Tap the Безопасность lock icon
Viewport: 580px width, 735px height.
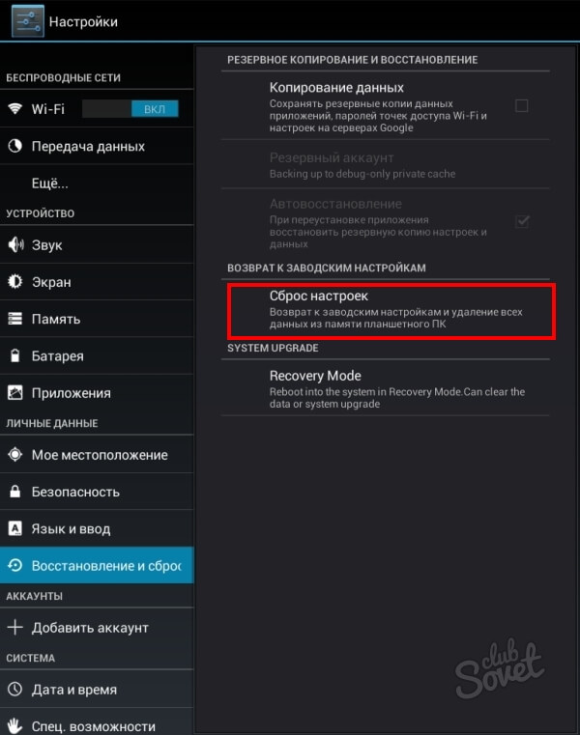pyautogui.click(x=15, y=492)
